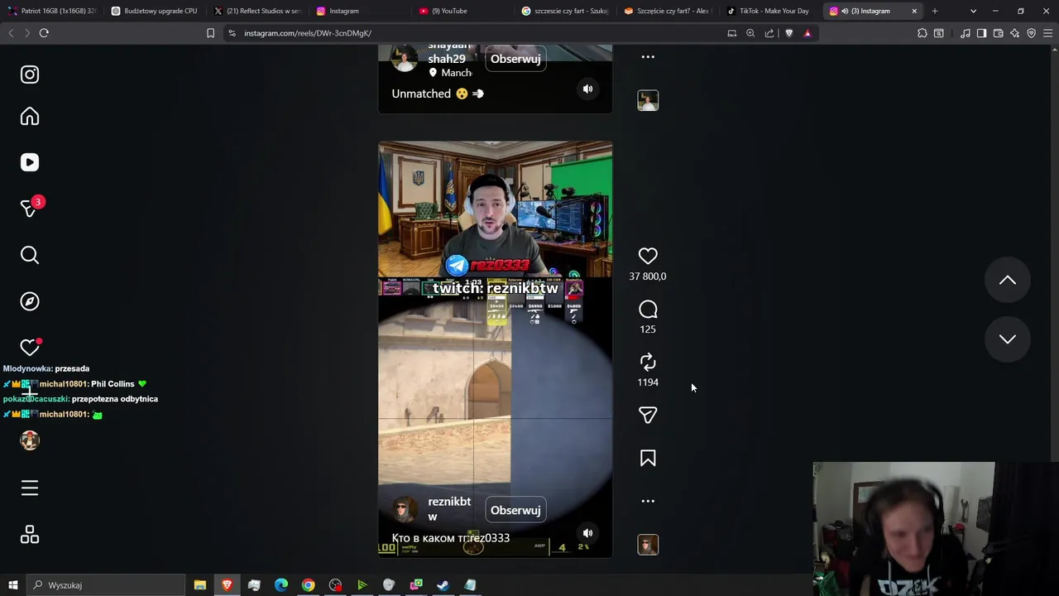Close the active Instagram tab
Viewport: 1059px width, 596px height.
pos(914,11)
